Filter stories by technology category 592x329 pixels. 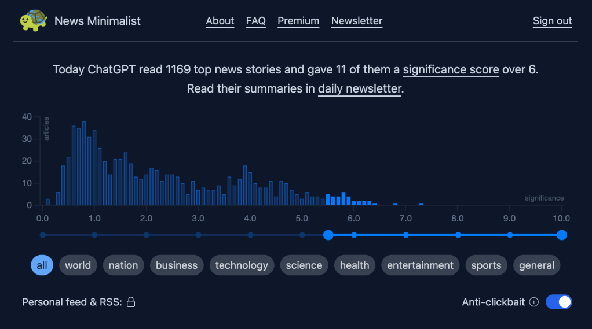coord(242,265)
